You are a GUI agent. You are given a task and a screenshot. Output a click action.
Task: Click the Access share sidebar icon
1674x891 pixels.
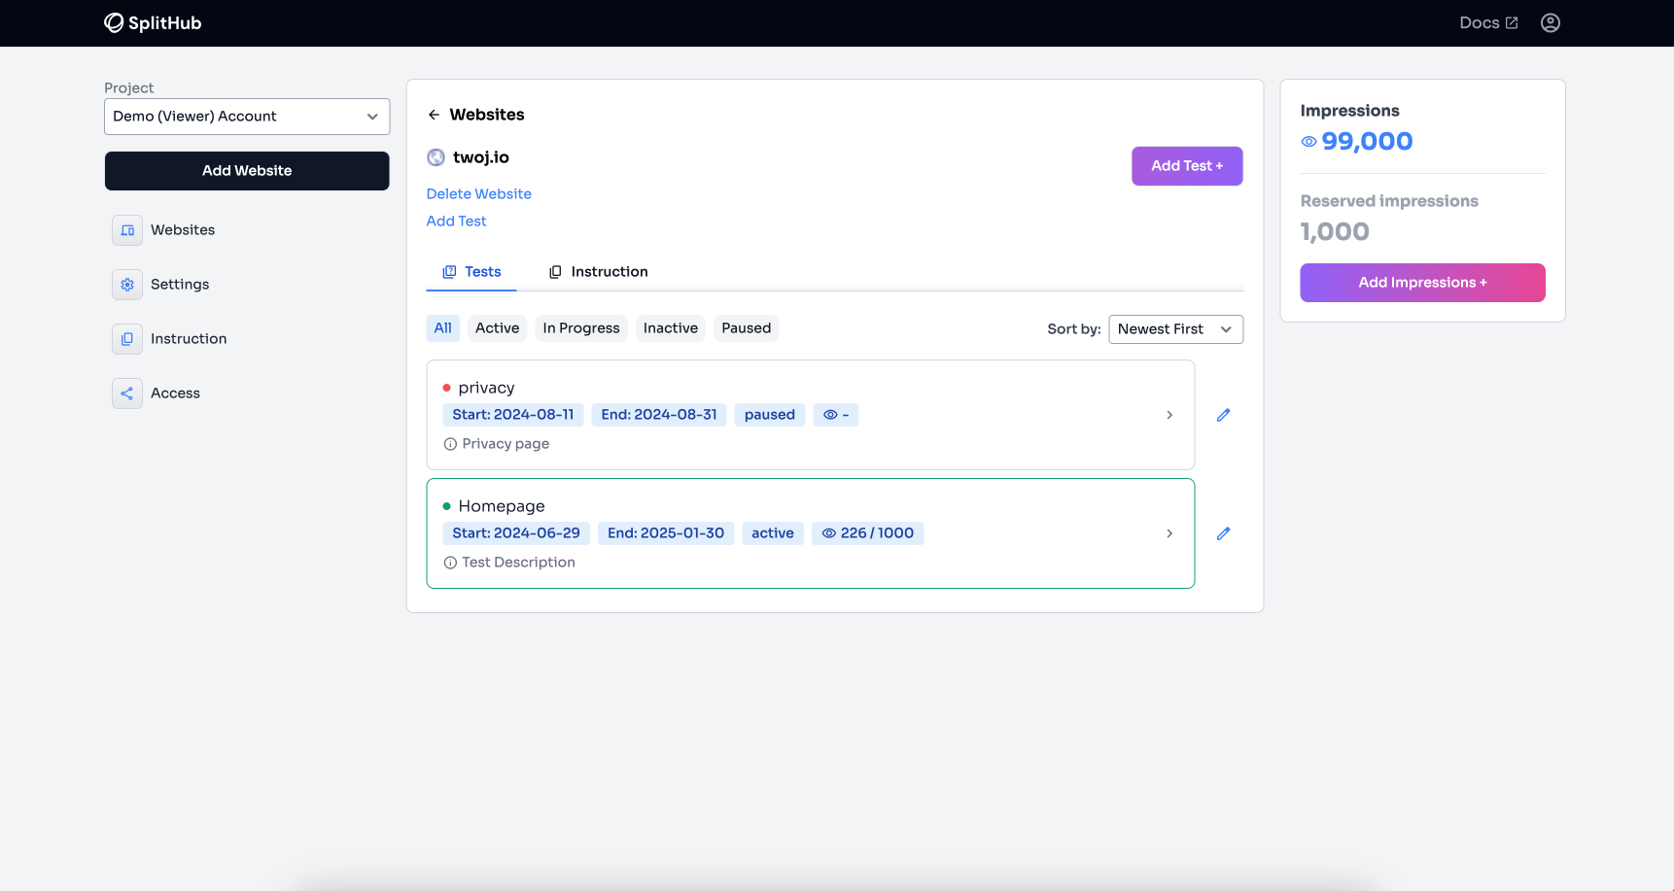coord(127,394)
